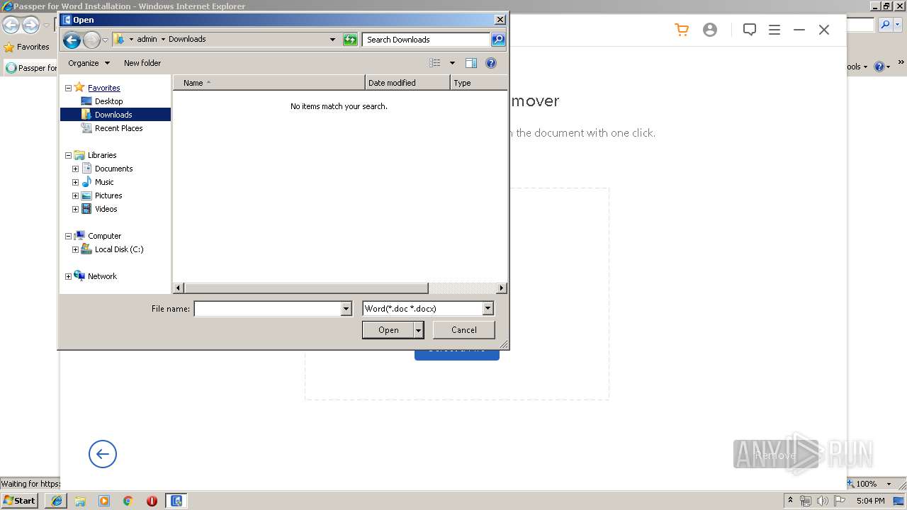Viewport: 907px width, 510px height.
Task: Open dialog help question mark icon
Action: pos(491,63)
